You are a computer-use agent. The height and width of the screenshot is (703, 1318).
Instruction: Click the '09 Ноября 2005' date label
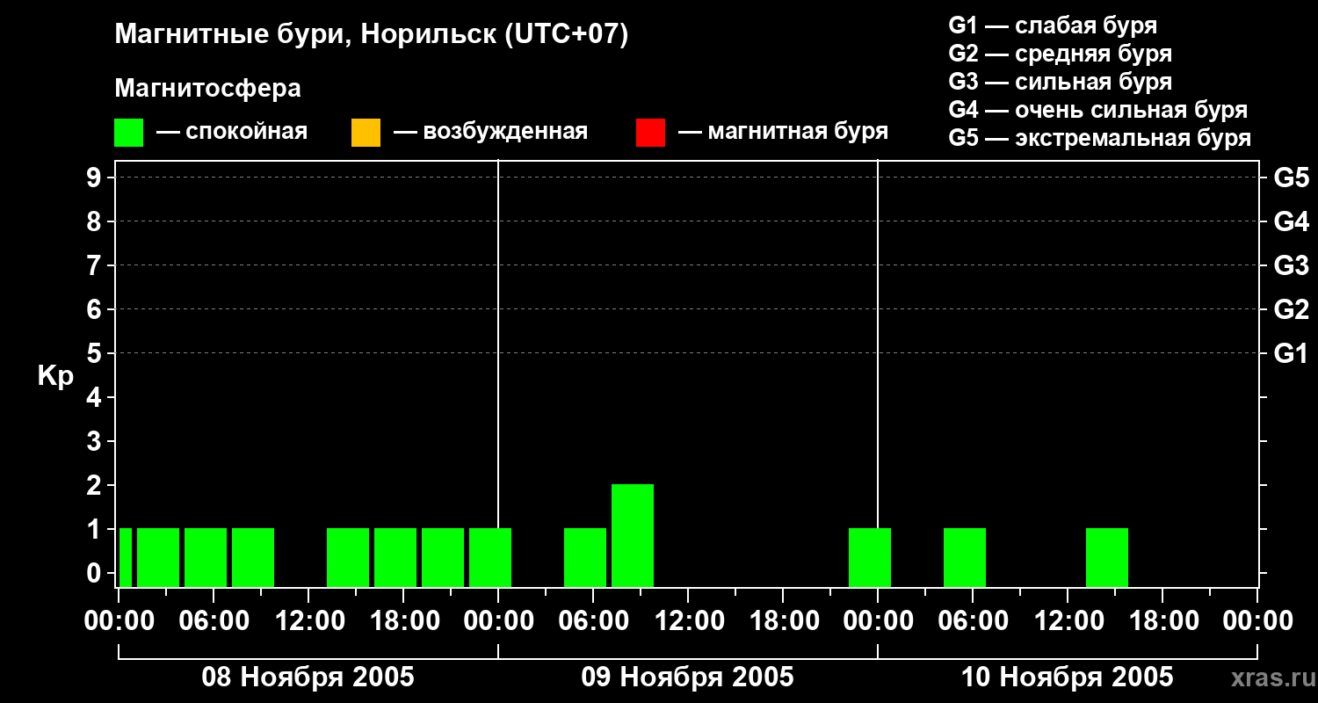[687, 677]
